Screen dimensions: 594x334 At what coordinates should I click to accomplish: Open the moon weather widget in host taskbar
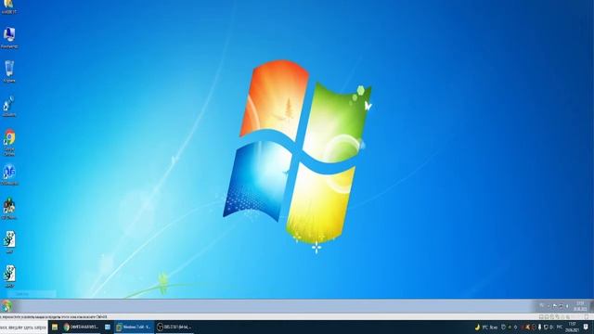pos(486,328)
